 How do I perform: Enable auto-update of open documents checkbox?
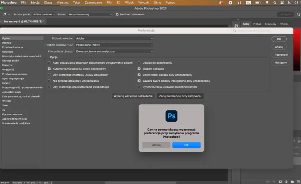click(49, 63)
